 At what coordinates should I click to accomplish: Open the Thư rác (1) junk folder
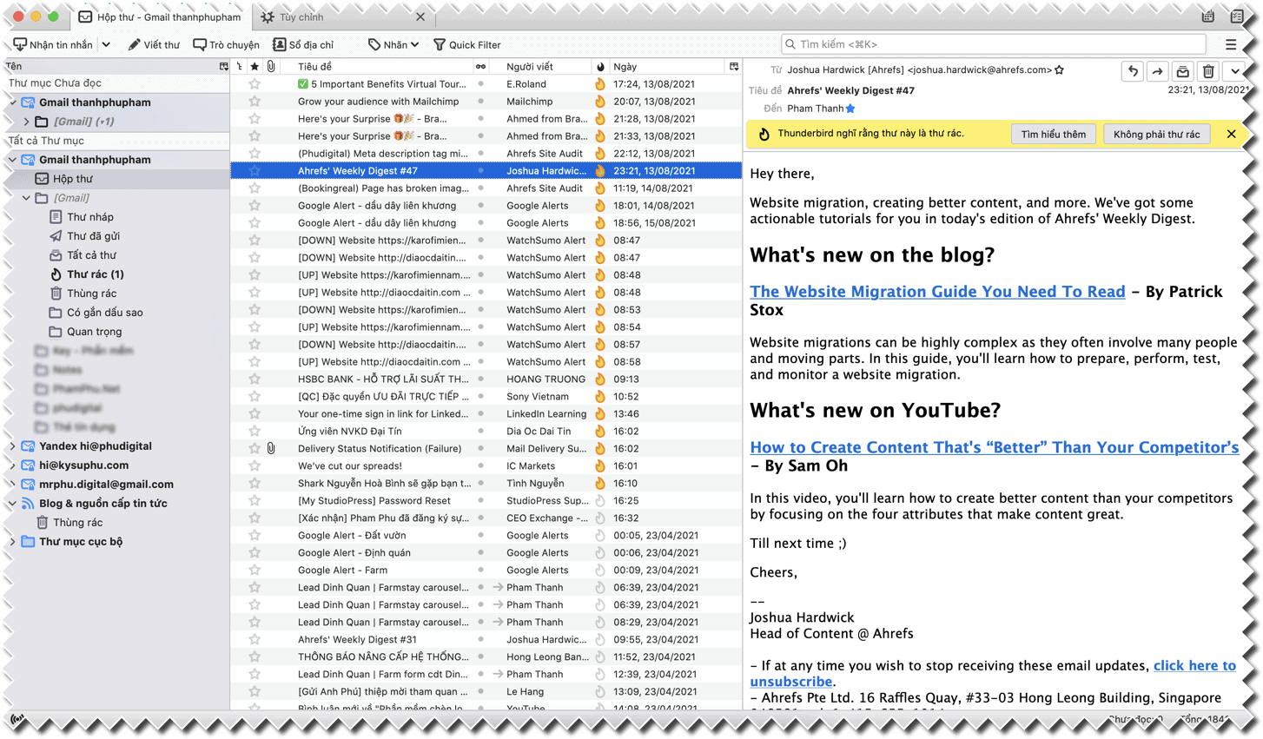click(x=116, y=274)
